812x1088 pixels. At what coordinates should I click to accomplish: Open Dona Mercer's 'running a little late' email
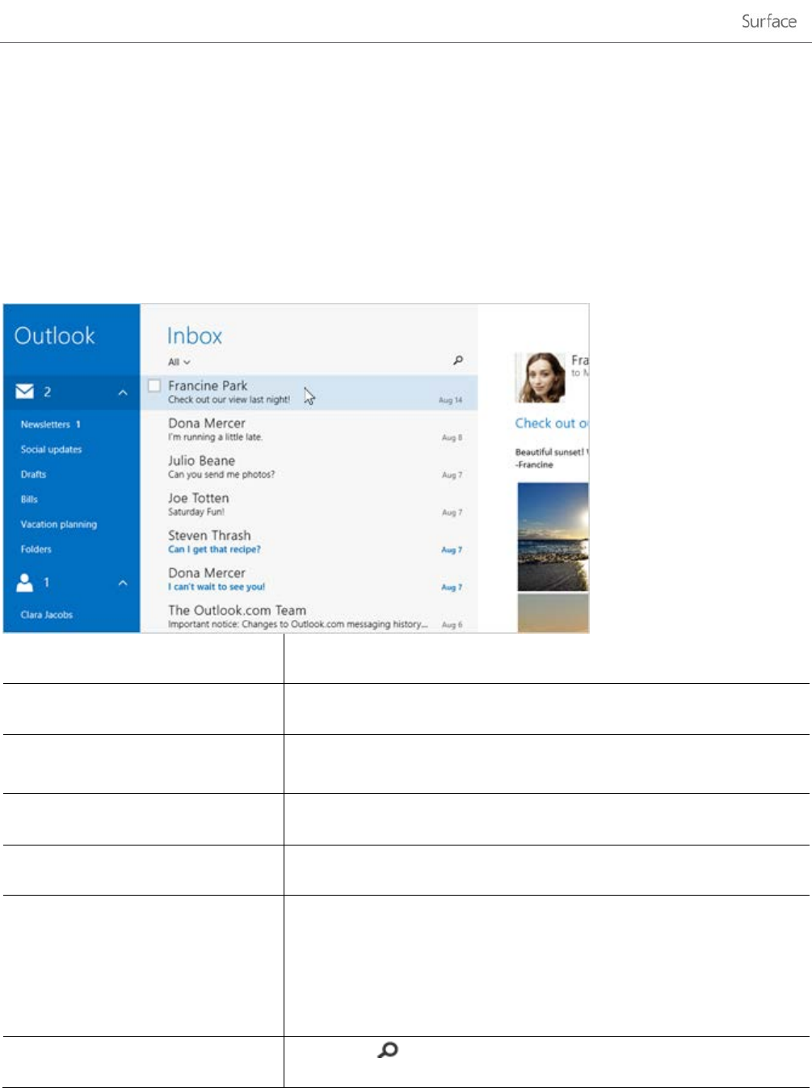coord(309,429)
